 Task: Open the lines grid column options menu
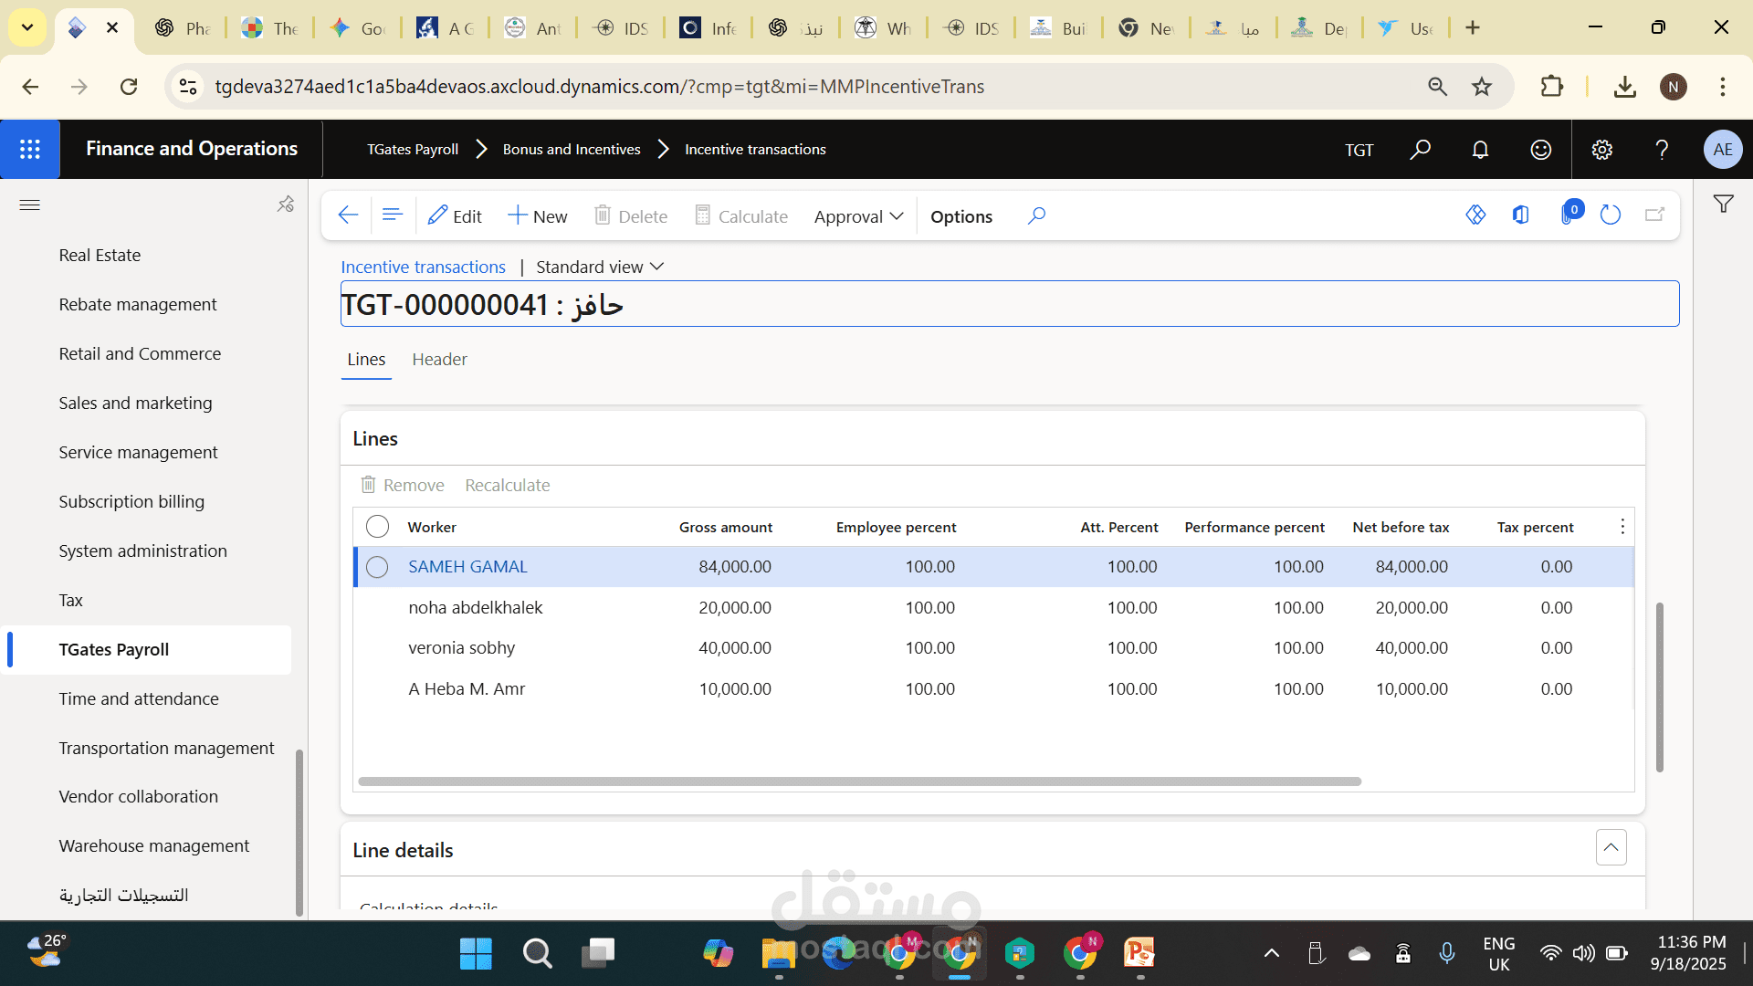[x=1622, y=527]
